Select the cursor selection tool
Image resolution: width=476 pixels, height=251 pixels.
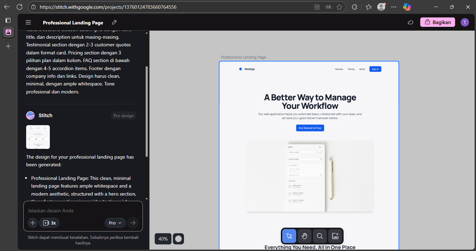289,236
